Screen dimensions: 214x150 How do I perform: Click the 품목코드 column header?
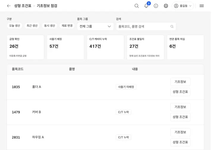pos(18,69)
